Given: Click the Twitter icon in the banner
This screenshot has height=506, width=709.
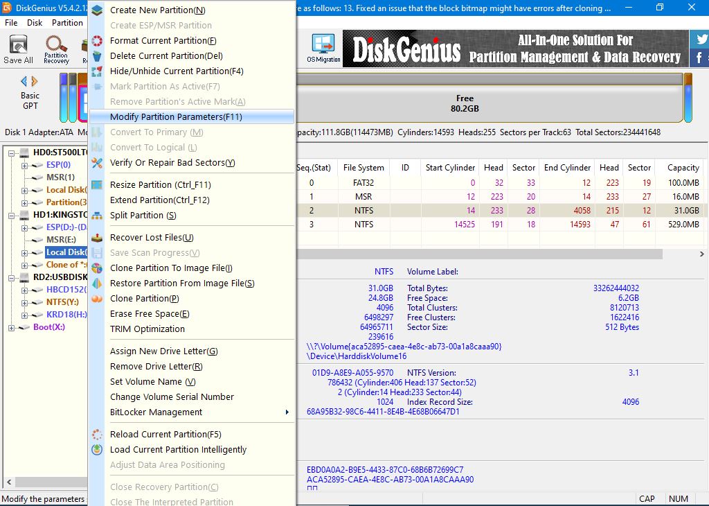Looking at the screenshot, I should click(x=701, y=40).
